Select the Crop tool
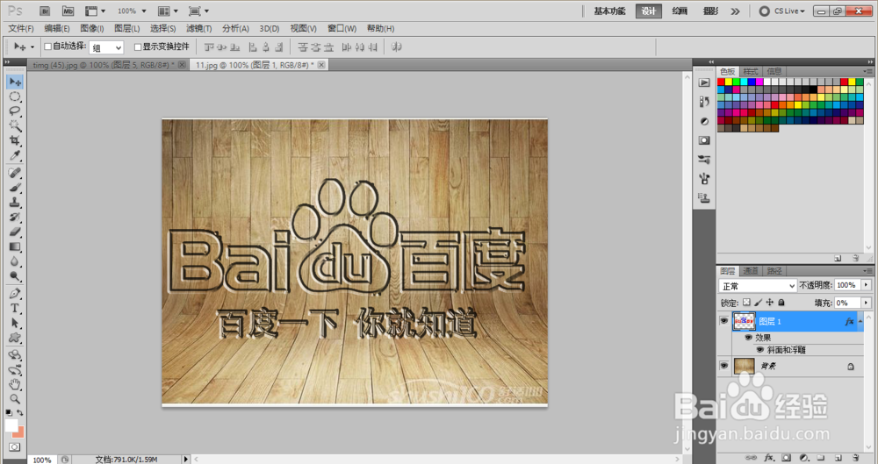 click(15, 140)
